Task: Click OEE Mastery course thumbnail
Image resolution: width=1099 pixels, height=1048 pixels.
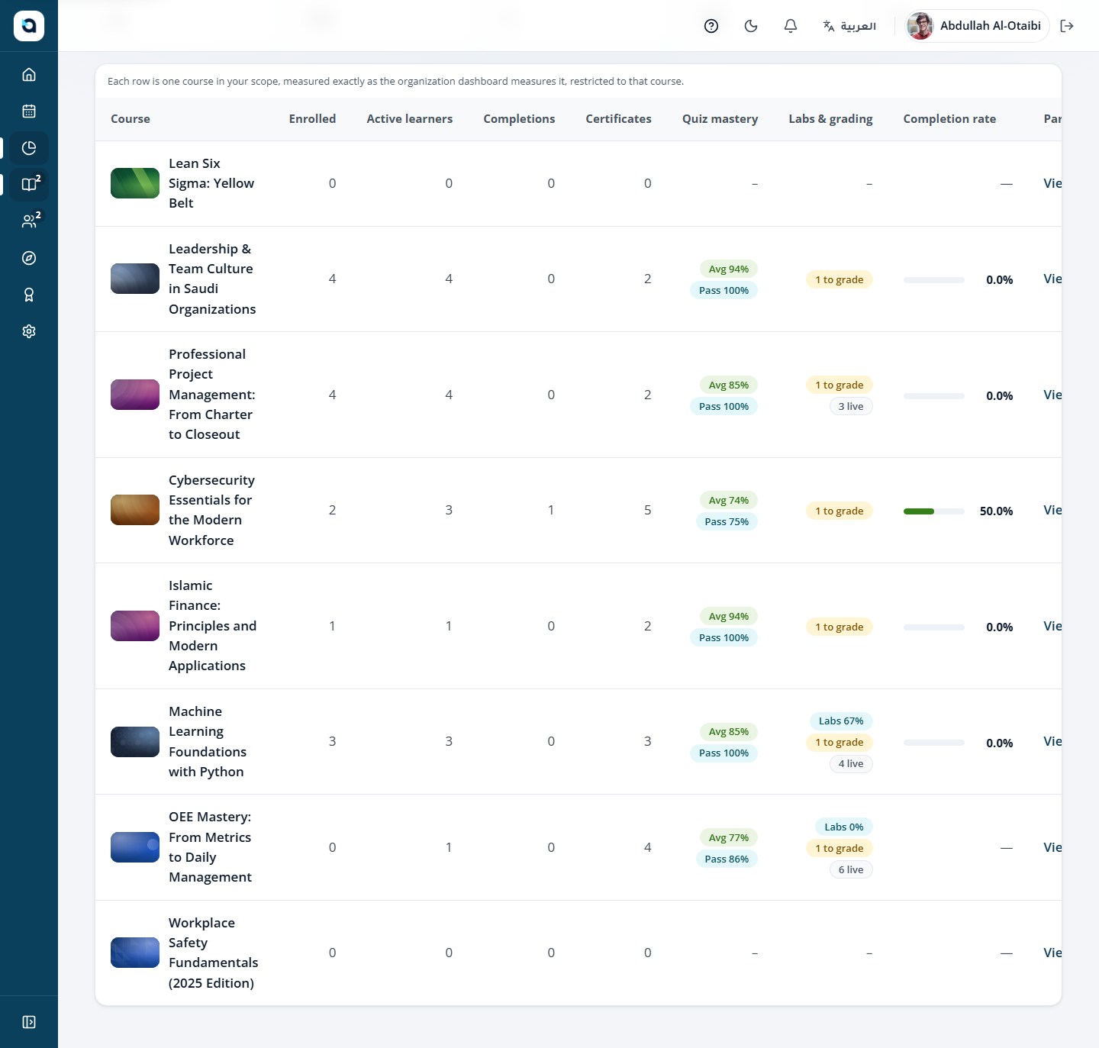Action: 135,847
